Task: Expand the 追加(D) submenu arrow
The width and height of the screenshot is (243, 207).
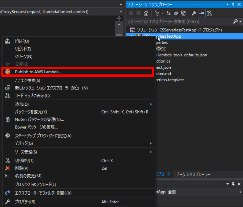Action: [151, 104]
